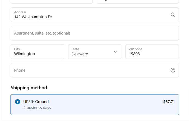Viewport: 189px width, 122px height.
Task: Click the 'UPS® Ground' option label
Action: 36,102
